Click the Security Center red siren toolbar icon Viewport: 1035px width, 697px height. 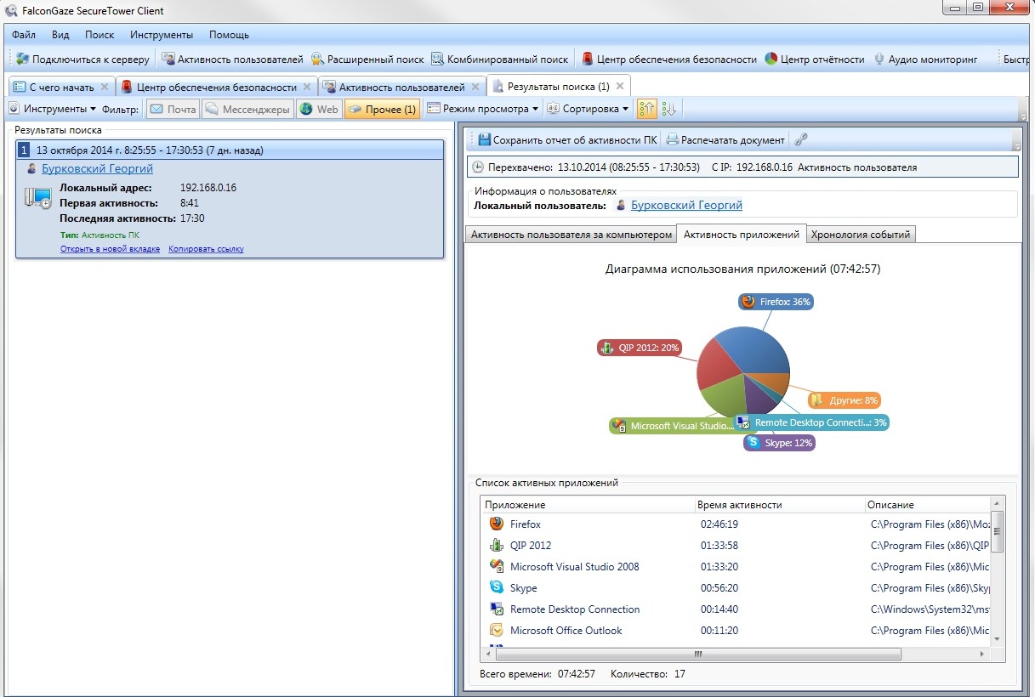point(588,59)
